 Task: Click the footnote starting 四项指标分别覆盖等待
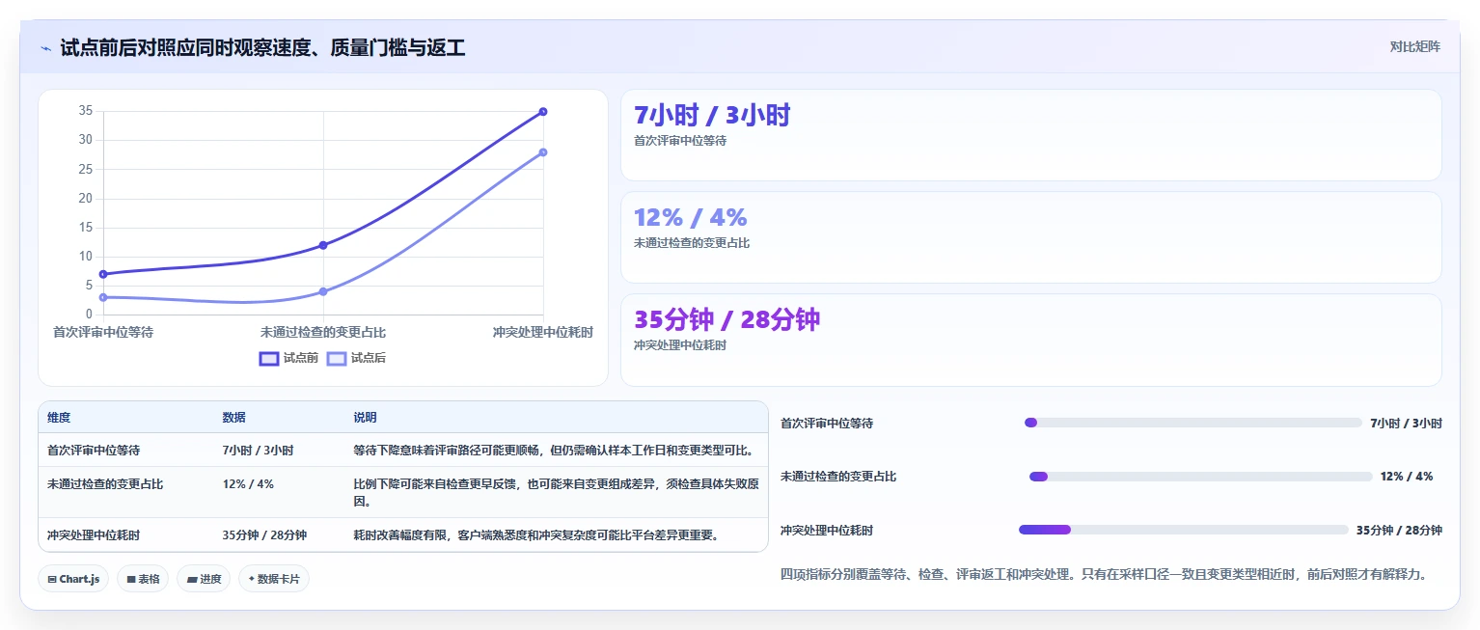click(x=1103, y=574)
